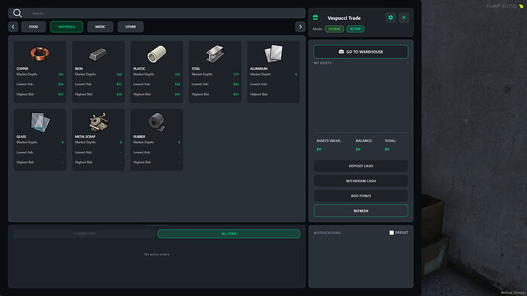527x296 pixels.
Task: Click the Add Item/s button
Action: point(360,195)
